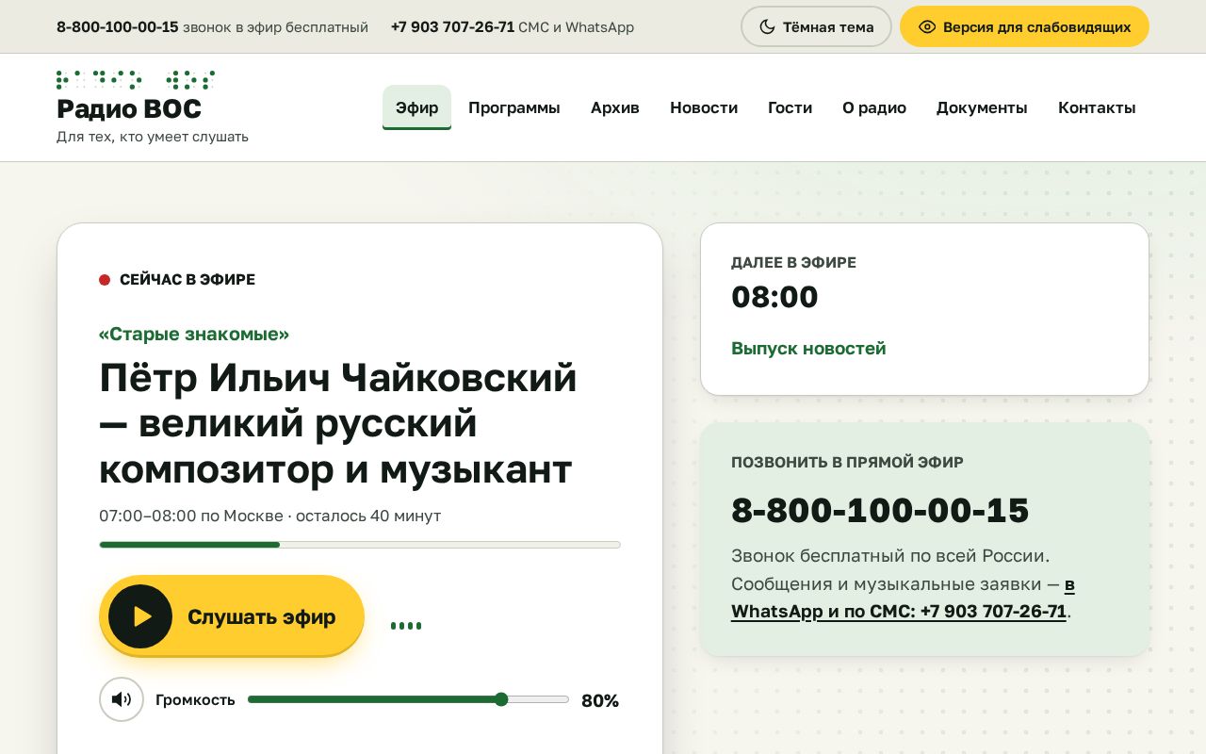This screenshot has width=1206, height=754.
Task: Start playback with Слушать эфир label
Action: coord(261,617)
